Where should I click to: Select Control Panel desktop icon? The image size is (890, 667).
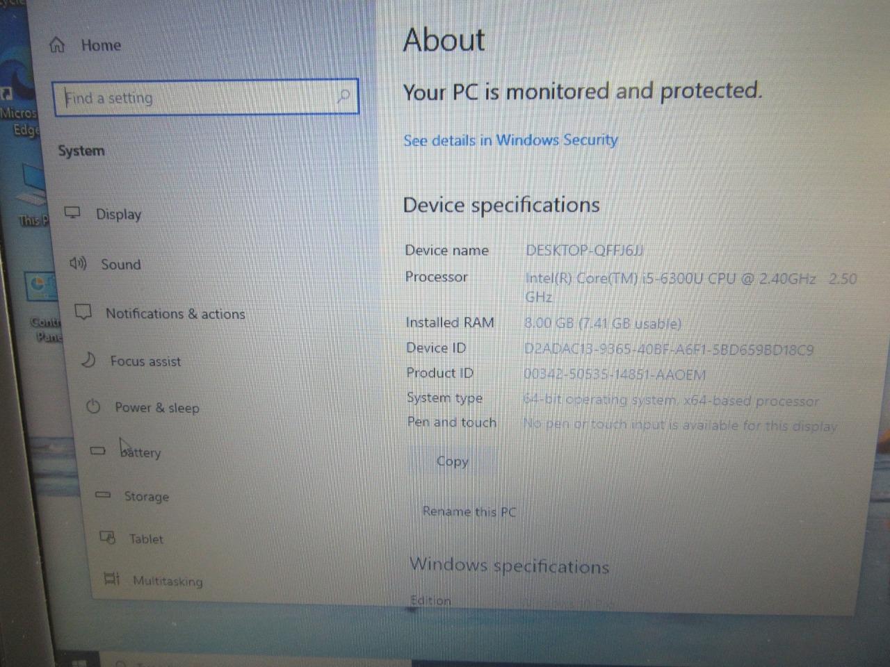pyautogui.click(x=44, y=307)
